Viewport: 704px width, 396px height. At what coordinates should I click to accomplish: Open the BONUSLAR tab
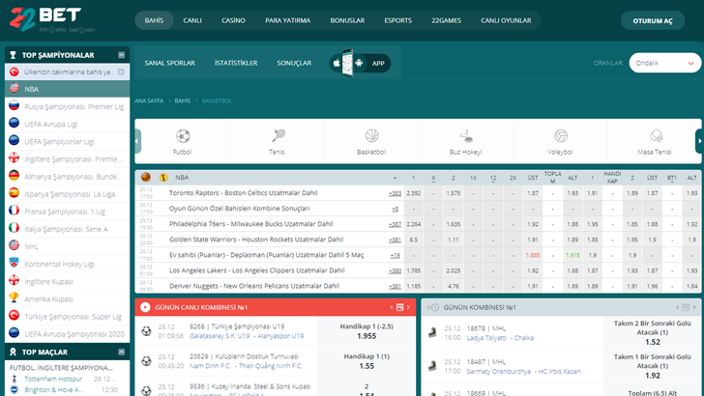click(347, 20)
